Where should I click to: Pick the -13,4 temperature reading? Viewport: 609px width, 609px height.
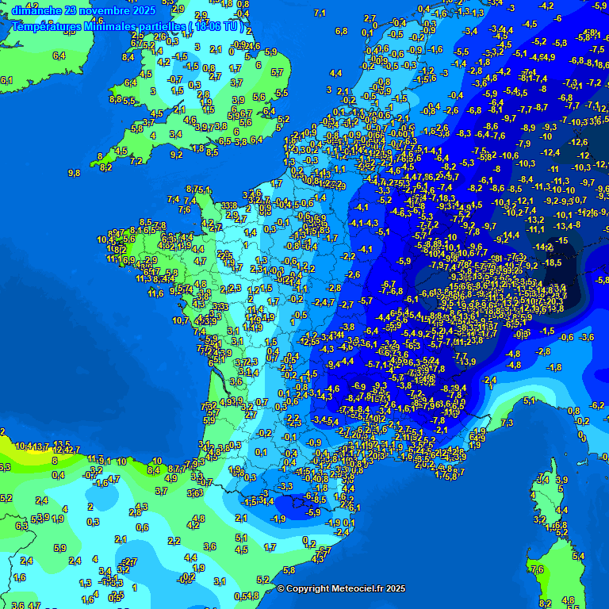coord(562,226)
